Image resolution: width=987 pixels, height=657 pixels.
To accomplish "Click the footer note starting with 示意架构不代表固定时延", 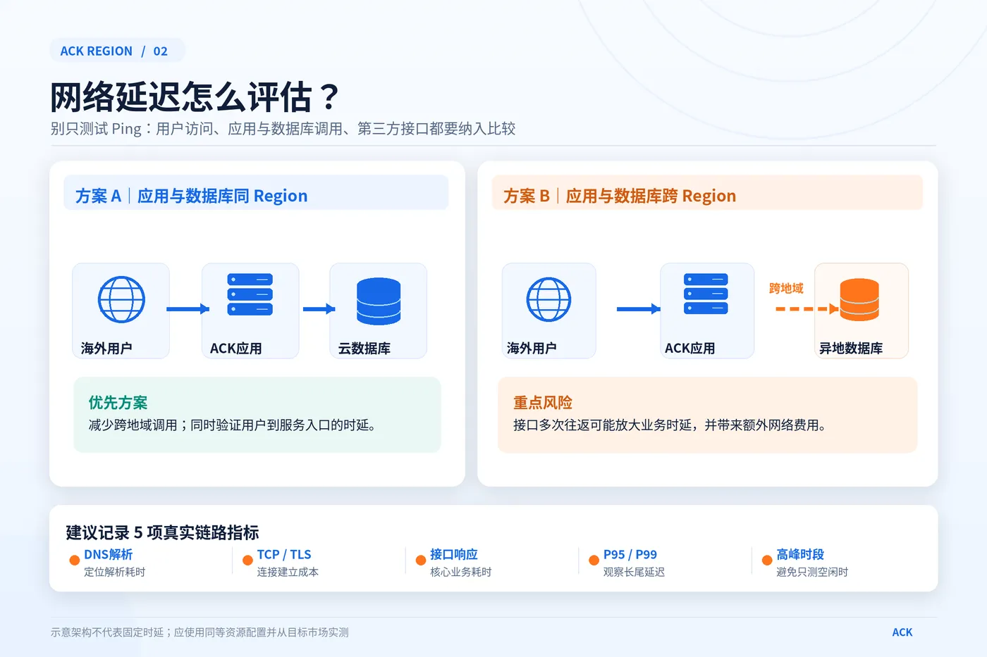I will [200, 632].
